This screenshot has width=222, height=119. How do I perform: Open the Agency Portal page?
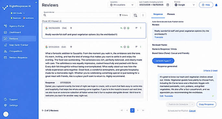pyautogui.click(x=17, y=26)
